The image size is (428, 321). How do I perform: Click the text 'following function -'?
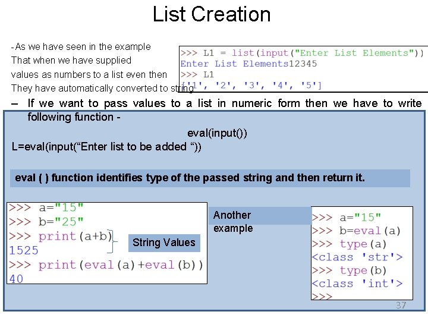coord(74,117)
